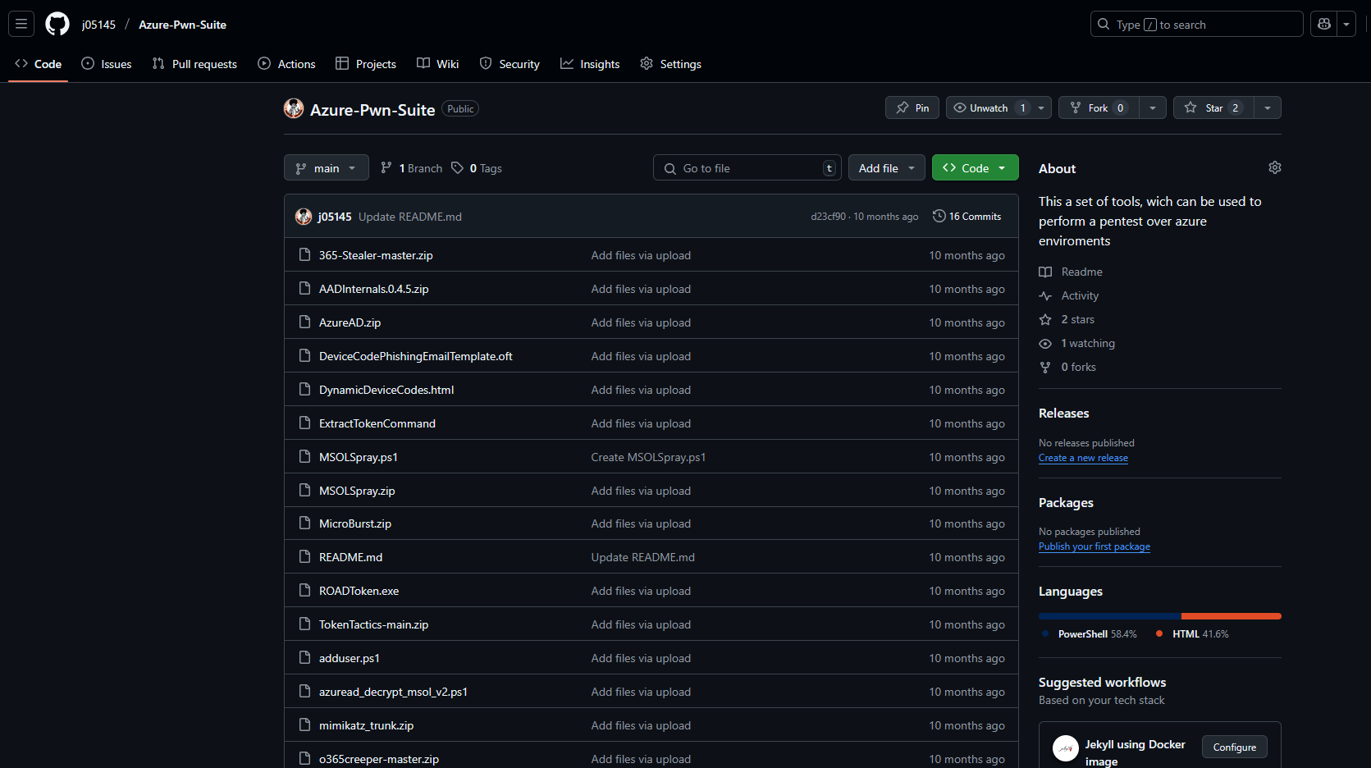Click file icon beside azuread_decrypt_msol_v2.ps1
The width and height of the screenshot is (1371, 768).
point(304,691)
